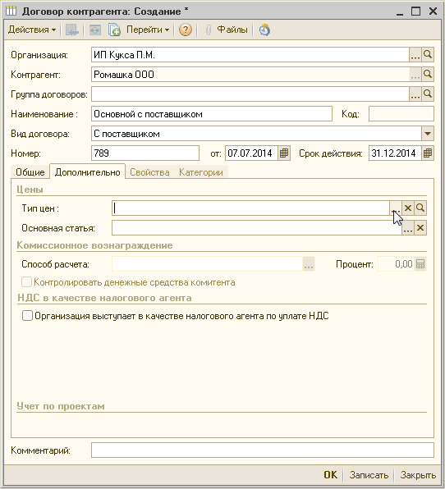
Task: Click the OK button
Action: (331, 475)
